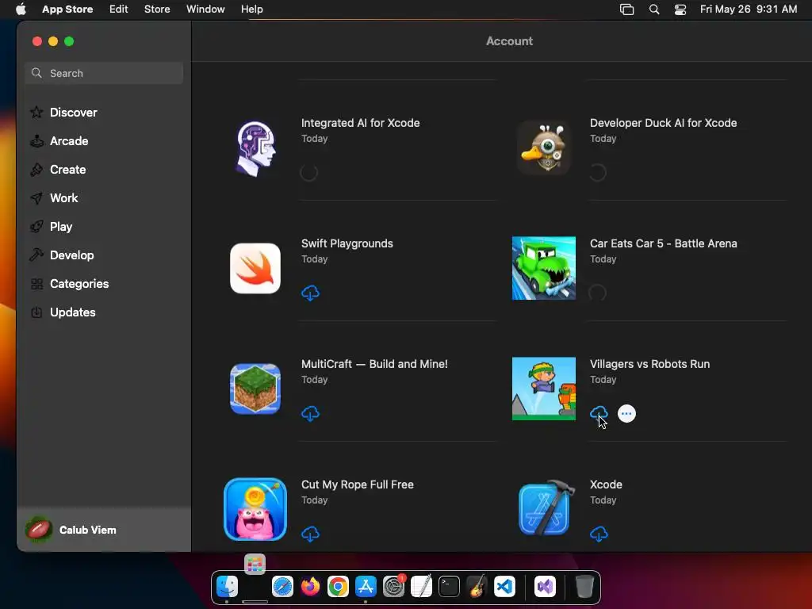Screen dimensions: 812x609
Task: Click the Stage Manager menu bar icon
Action: point(626,10)
